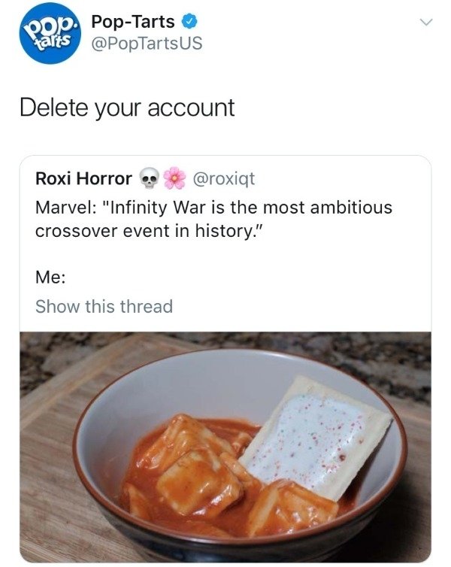
Task: Click the white inside wall of the bowl
Action: pyautogui.click(x=188, y=387)
